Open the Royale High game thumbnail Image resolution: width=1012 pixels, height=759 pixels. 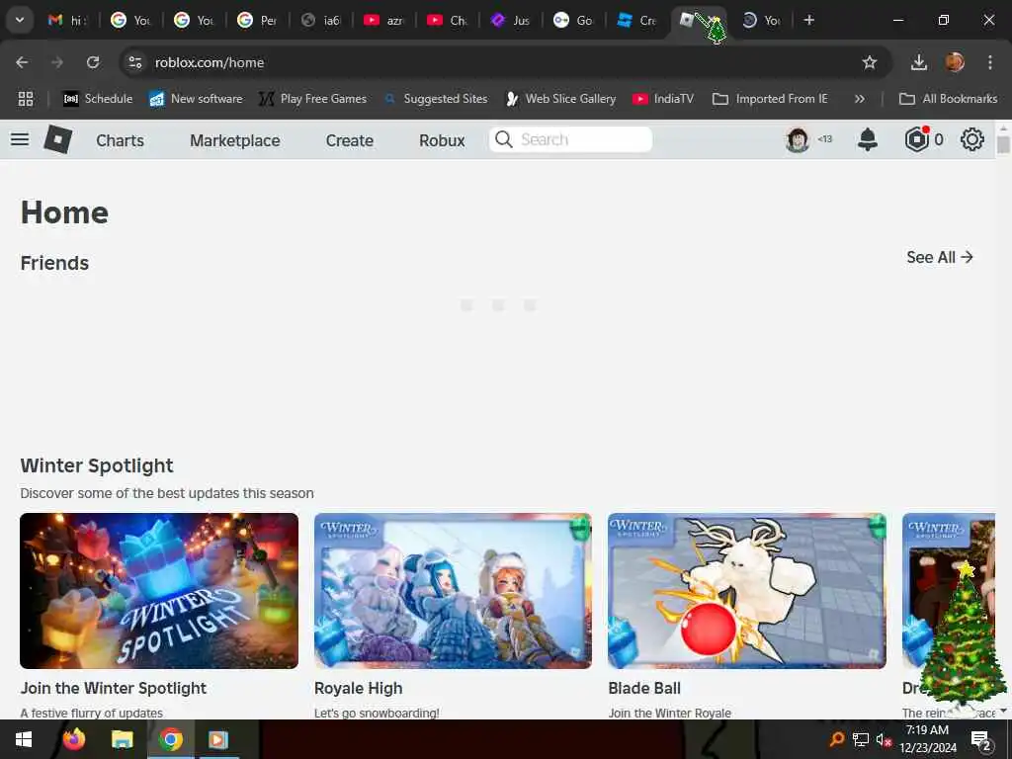point(453,591)
